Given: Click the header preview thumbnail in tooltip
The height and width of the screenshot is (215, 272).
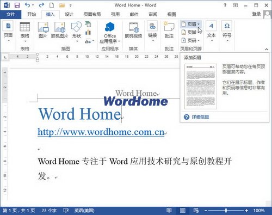Looking at the screenshot, I should point(201,87).
